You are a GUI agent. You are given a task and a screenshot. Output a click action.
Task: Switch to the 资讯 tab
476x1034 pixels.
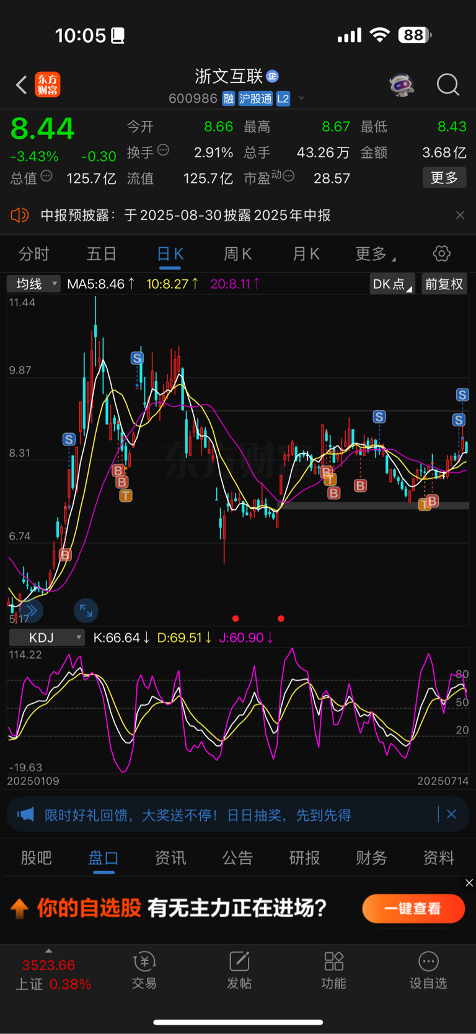[x=170, y=857]
